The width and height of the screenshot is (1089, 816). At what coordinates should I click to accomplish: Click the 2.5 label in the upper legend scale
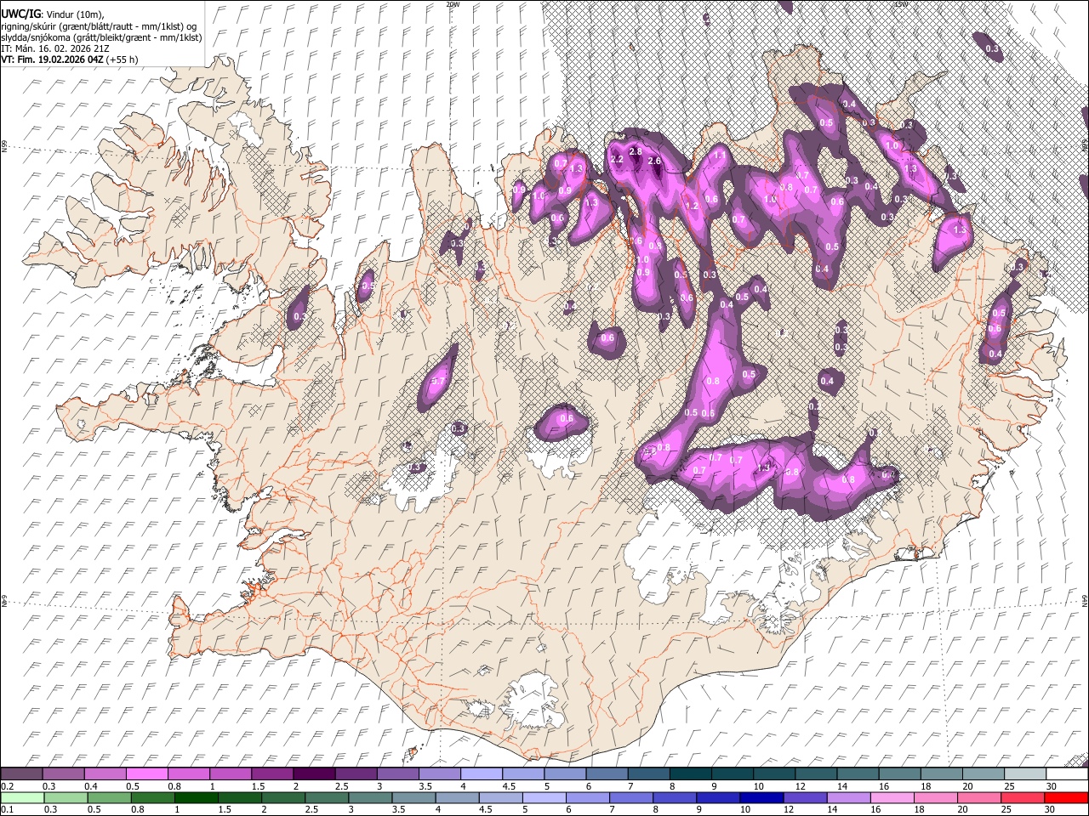coord(341,786)
